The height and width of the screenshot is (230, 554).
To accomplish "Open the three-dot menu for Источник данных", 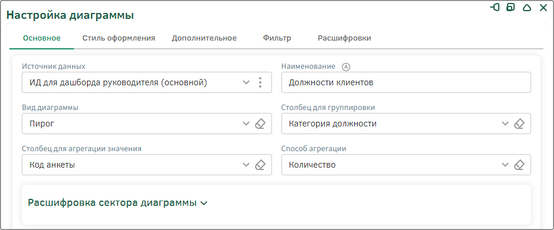I will click(x=260, y=82).
